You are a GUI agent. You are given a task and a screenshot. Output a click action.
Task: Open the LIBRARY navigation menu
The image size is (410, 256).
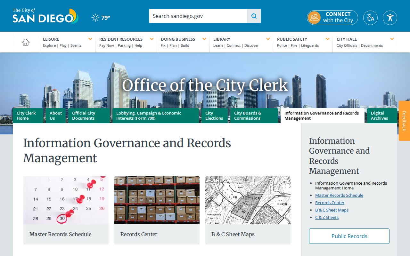222,39
